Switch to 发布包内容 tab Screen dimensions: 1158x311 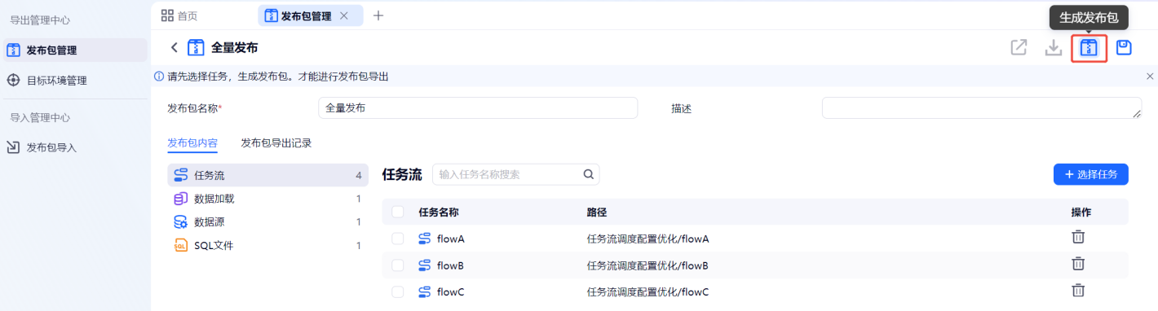192,143
